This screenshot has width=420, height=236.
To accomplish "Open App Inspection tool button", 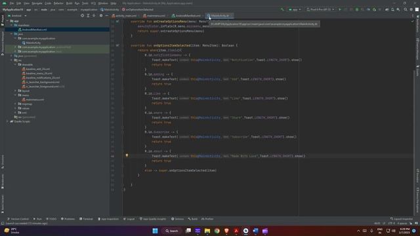I will (x=108, y=219).
